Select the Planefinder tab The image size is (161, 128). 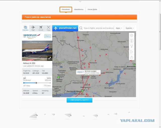(66, 9)
